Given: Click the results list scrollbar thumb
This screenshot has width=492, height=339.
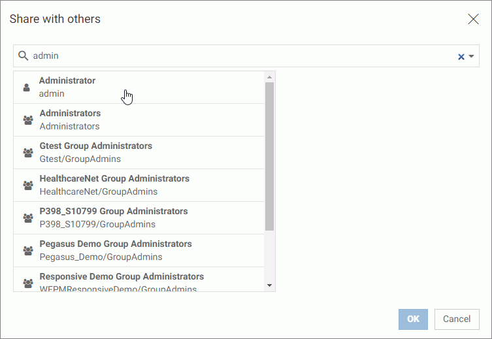Looking at the screenshot, I should (x=269, y=155).
